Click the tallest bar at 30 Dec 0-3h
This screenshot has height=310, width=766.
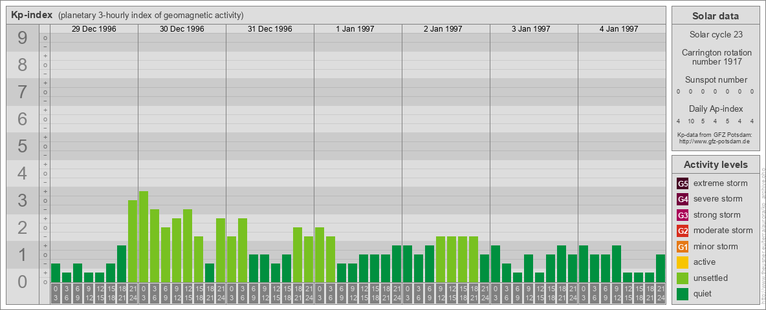[144, 236]
